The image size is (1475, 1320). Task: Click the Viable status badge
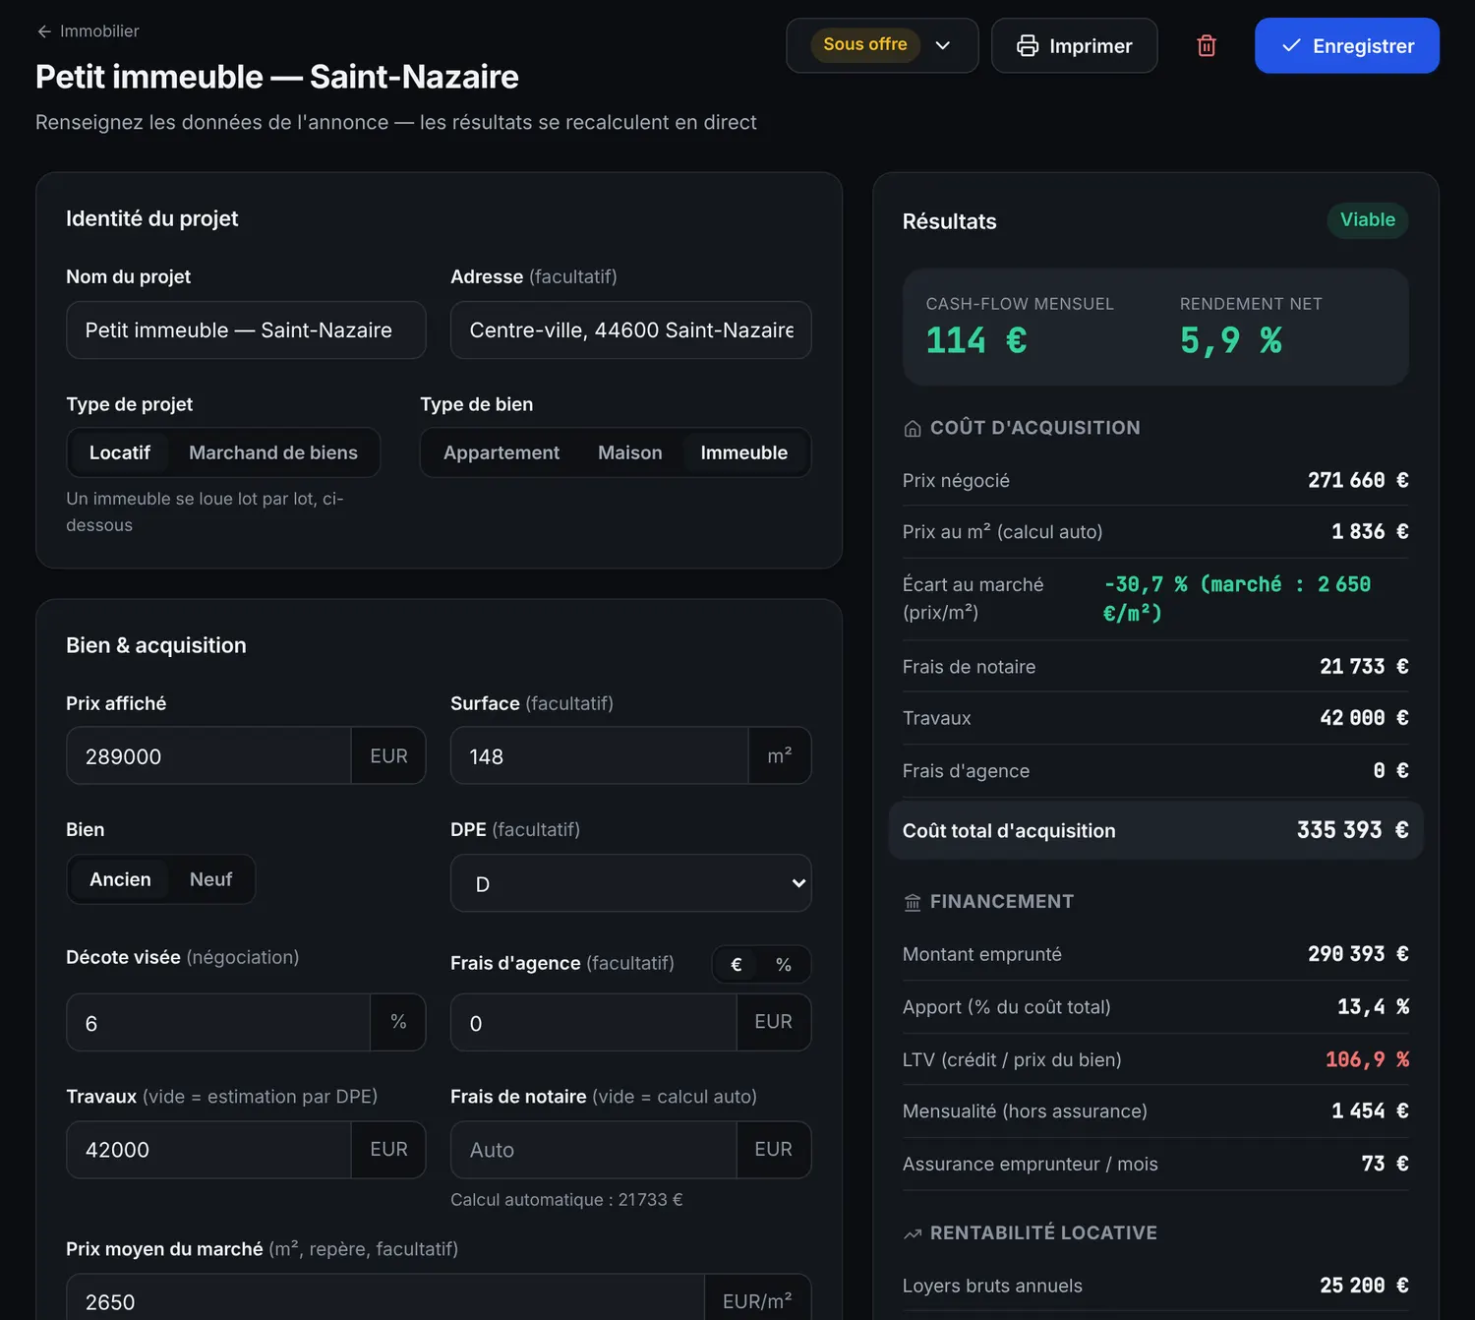point(1368,220)
